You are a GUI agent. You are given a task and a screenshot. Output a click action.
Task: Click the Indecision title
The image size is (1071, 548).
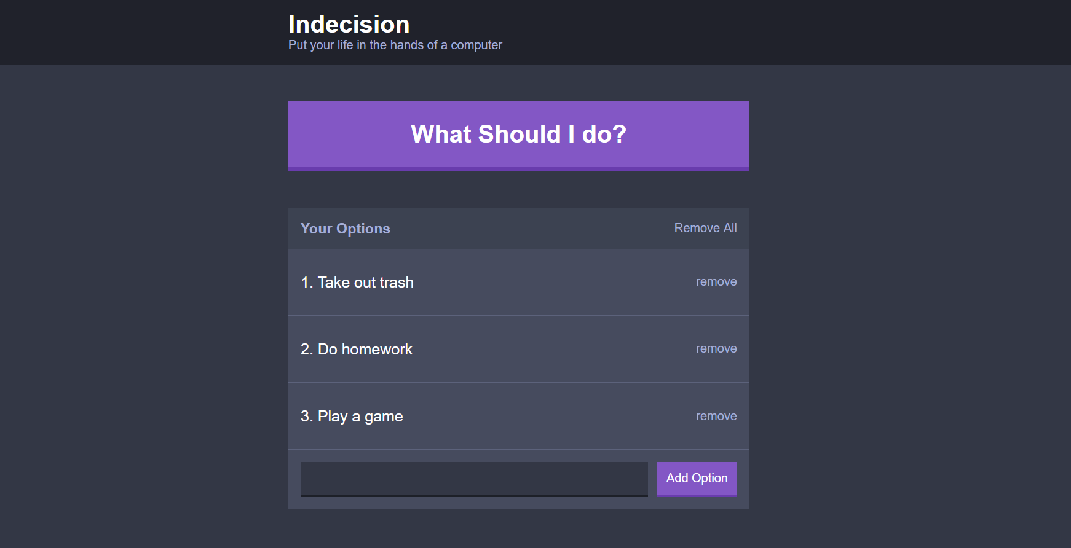[x=349, y=25]
